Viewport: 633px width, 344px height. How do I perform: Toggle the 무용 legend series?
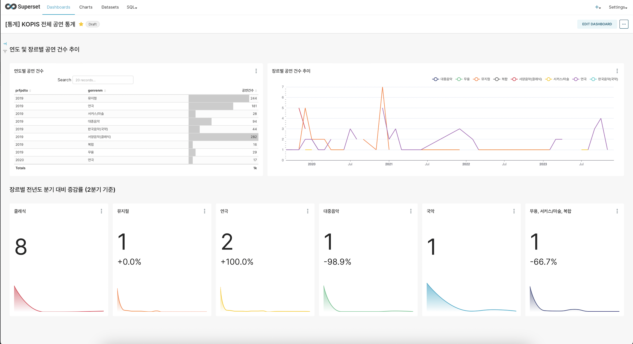463,79
